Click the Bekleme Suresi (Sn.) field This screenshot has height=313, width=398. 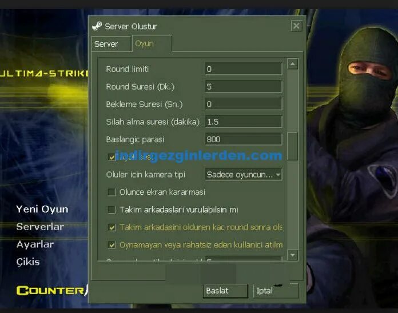244,104
